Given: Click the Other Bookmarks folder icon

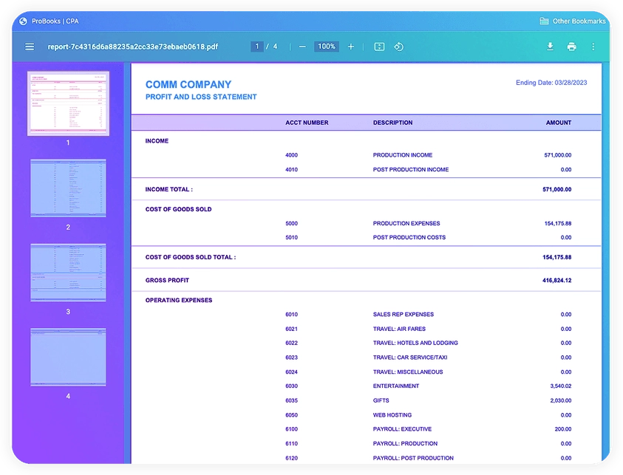Looking at the screenshot, I should point(544,21).
